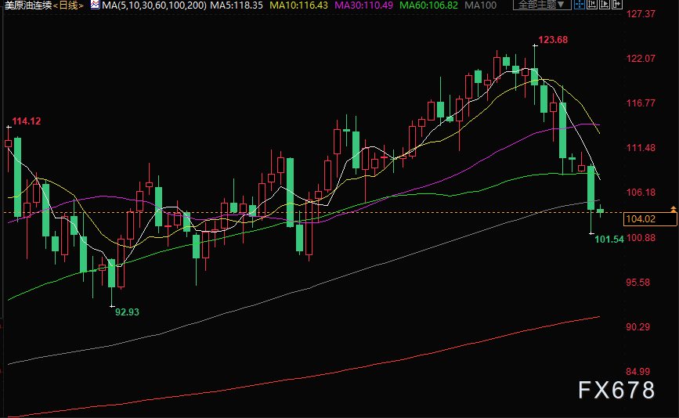Click the MA30:110.49 value

click(x=363, y=5)
